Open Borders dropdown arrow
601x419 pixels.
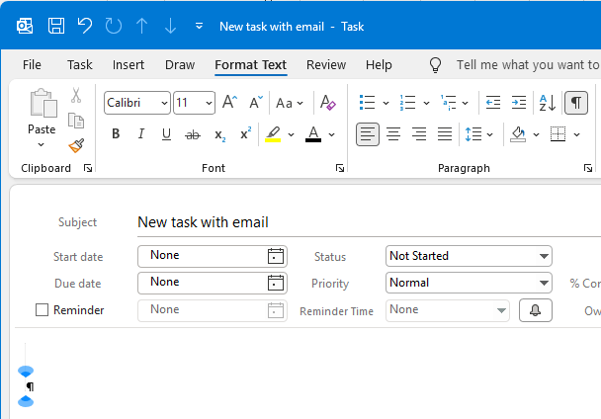pyautogui.click(x=576, y=134)
